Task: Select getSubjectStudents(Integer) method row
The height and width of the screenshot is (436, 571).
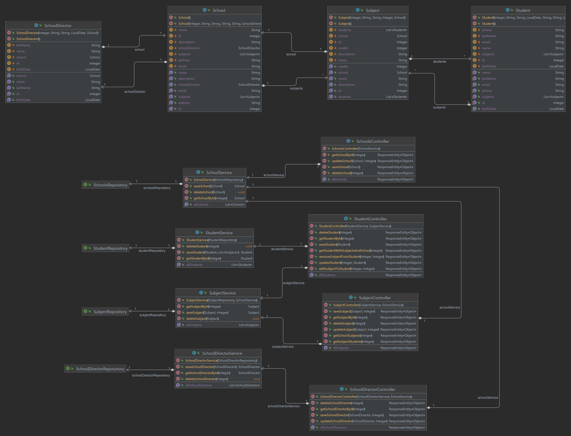Action: point(370,341)
